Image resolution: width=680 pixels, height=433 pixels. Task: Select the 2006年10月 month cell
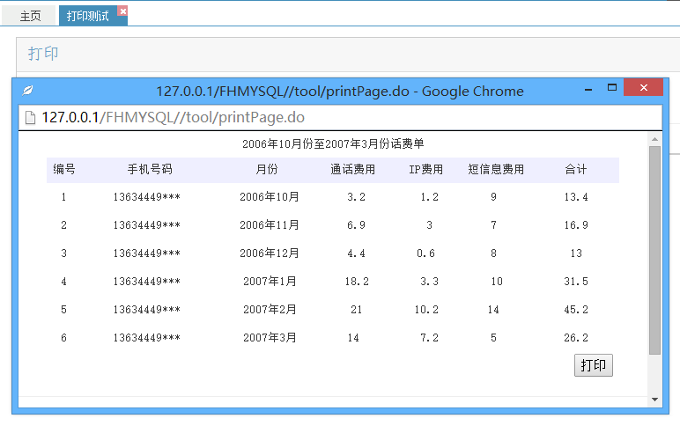coord(270,197)
